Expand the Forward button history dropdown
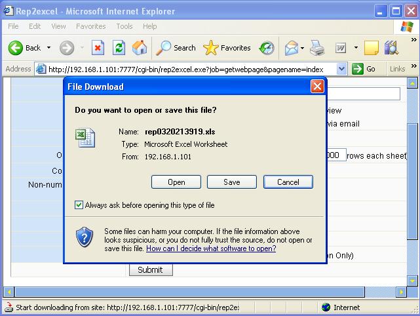The width and height of the screenshot is (420, 316). coord(83,48)
